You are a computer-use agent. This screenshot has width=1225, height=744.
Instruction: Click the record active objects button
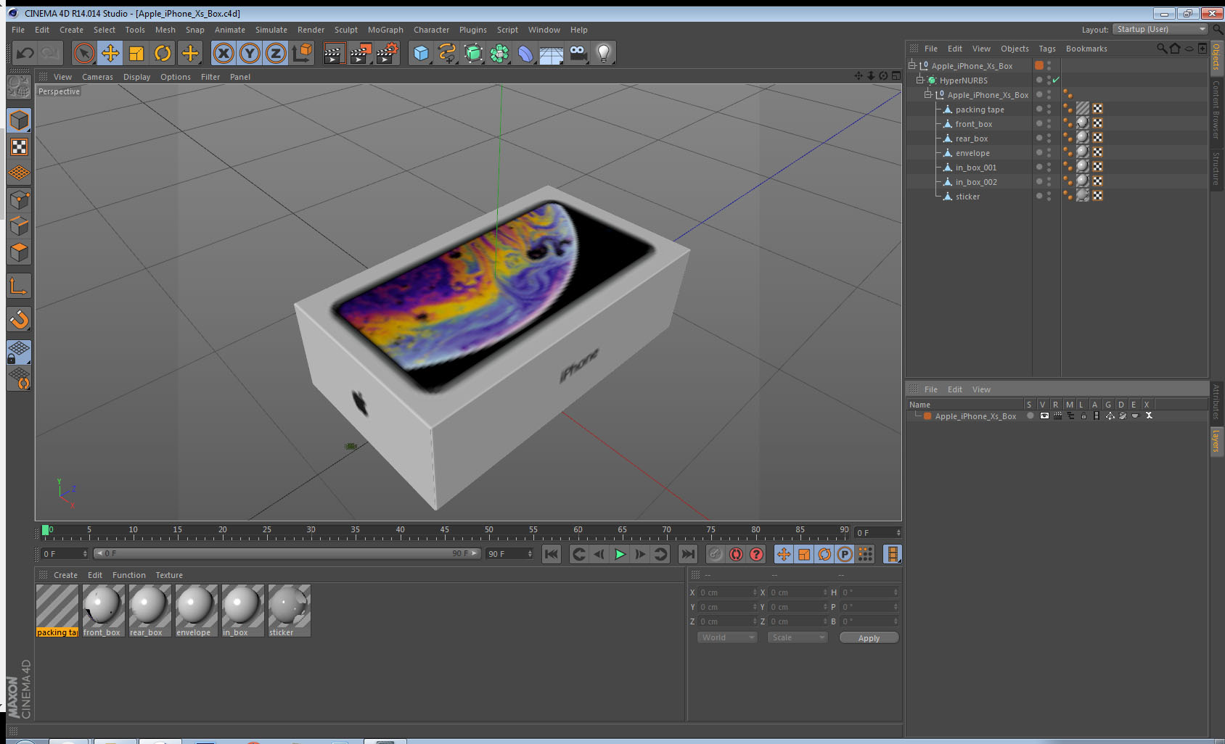coord(716,554)
